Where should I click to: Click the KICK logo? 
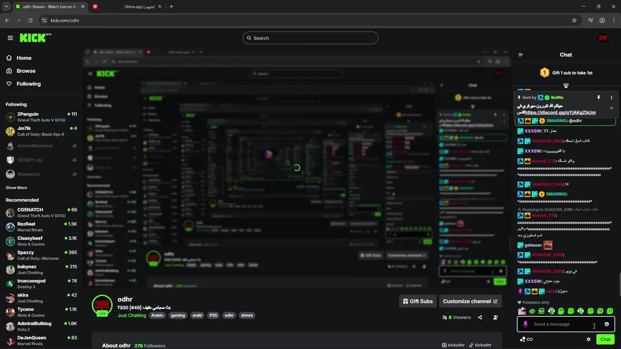(x=35, y=38)
